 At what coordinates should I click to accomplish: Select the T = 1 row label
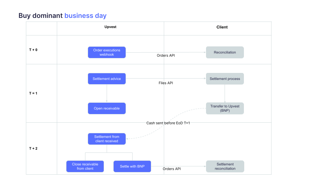pos(33,93)
